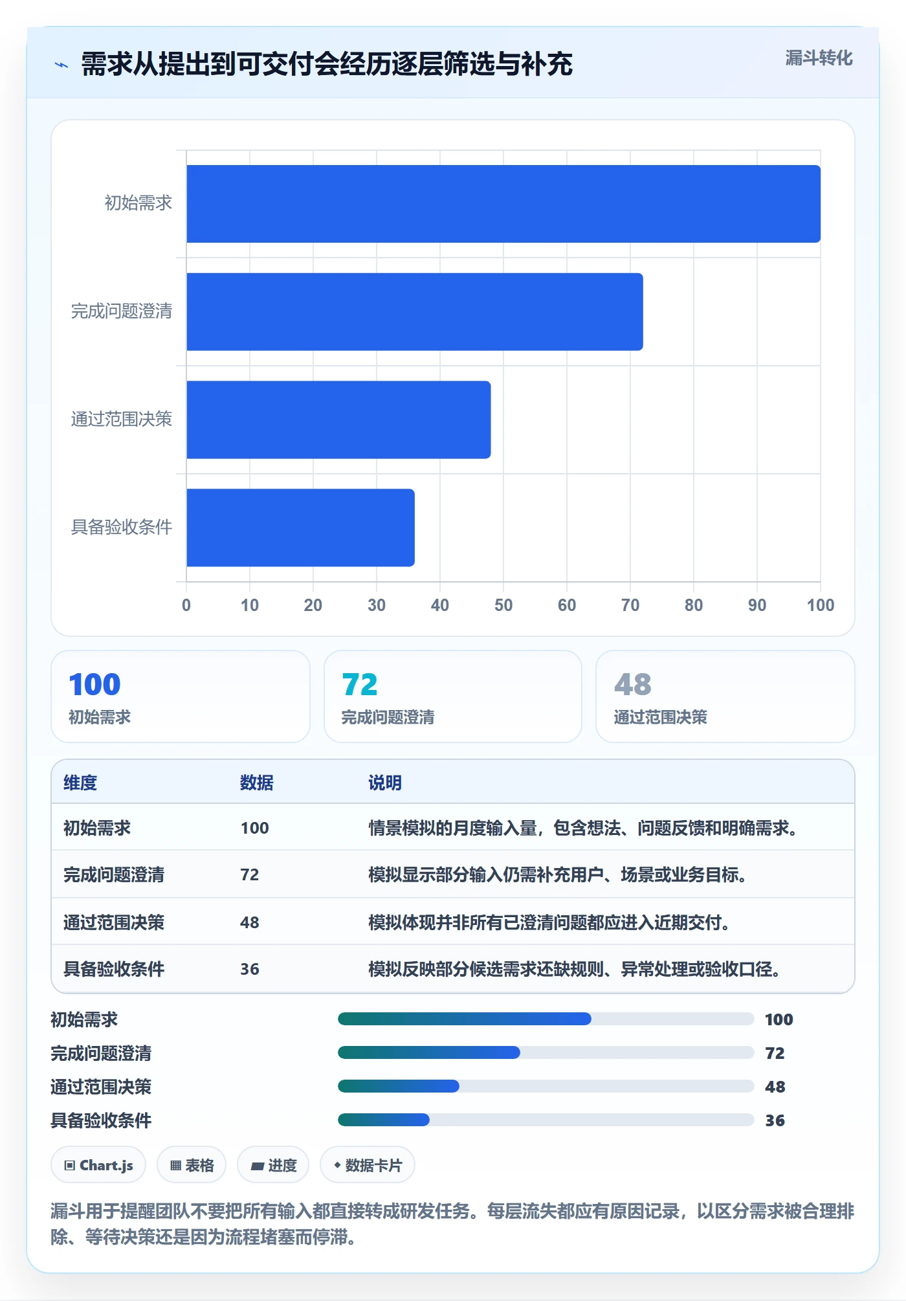This screenshot has height=1301, width=906.
Task: Select the 具备验收条件 table row cell
Action: [114, 969]
